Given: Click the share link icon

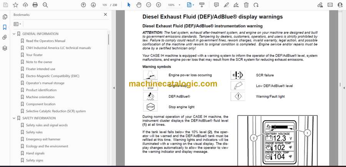Looking at the screenshot, I should (320, 5).
